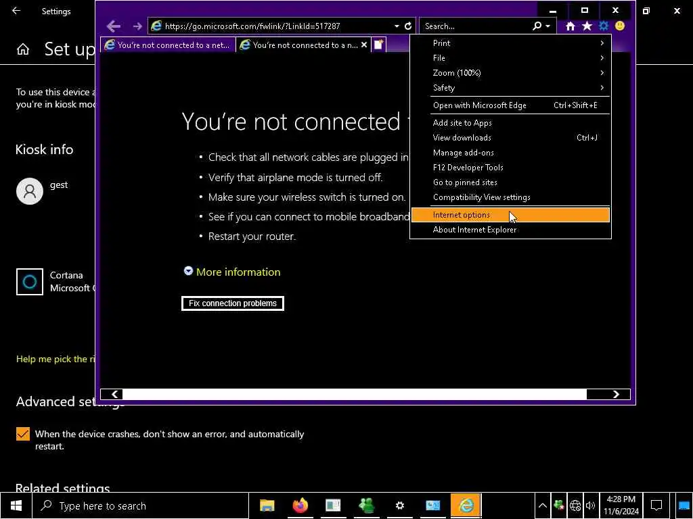Open favorites star icon
Screen dimensions: 693x519
click(587, 26)
